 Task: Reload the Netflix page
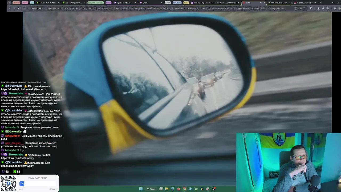(19, 8)
